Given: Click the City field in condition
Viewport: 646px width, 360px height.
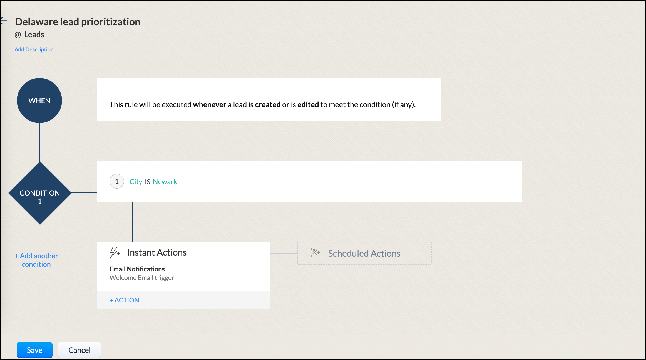Looking at the screenshot, I should (136, 182).
